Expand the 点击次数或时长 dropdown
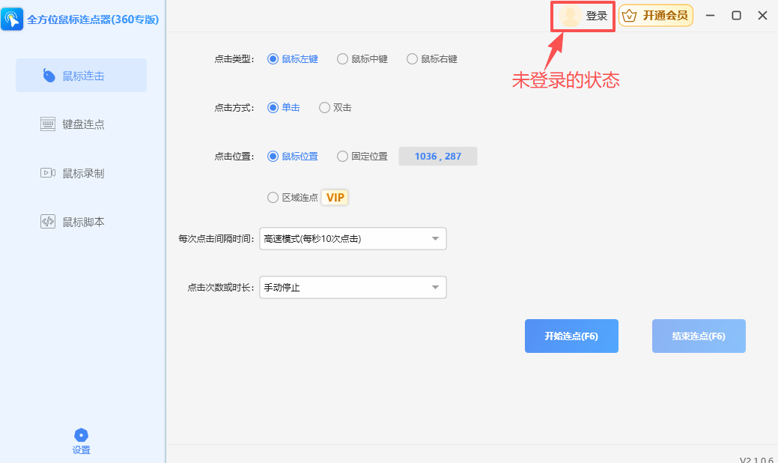 352,287
